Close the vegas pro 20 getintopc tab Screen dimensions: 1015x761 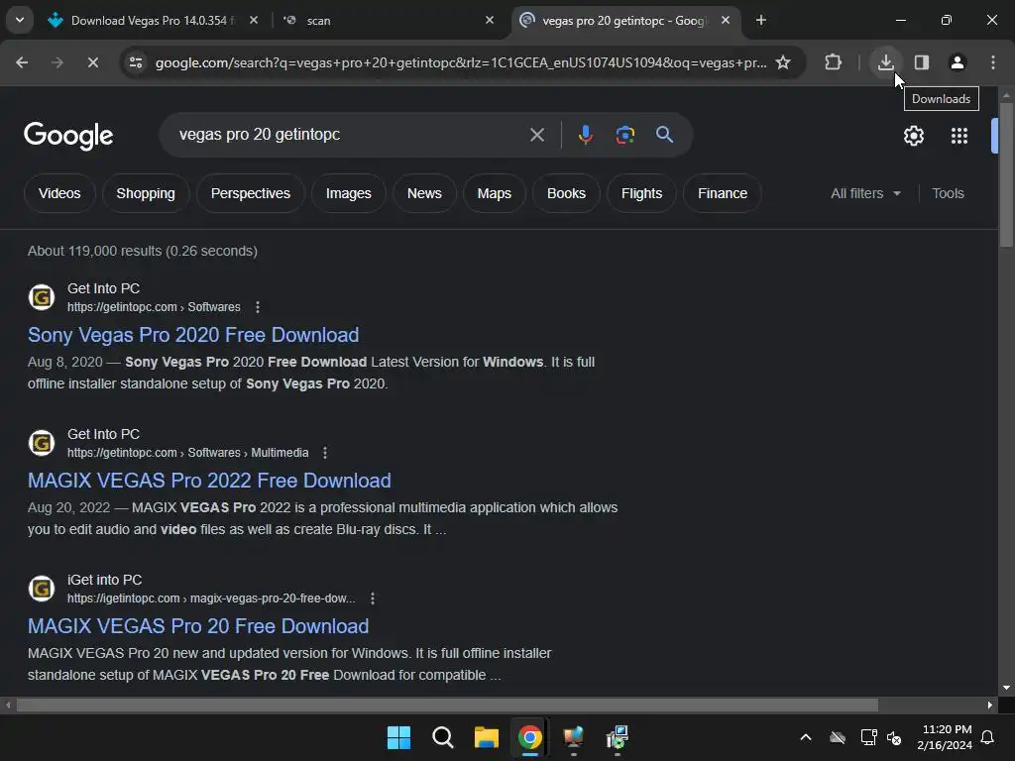726,20
